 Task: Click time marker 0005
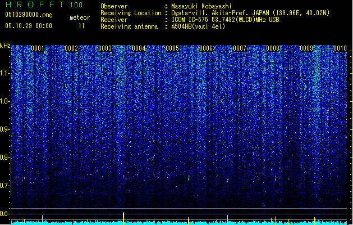172,48
